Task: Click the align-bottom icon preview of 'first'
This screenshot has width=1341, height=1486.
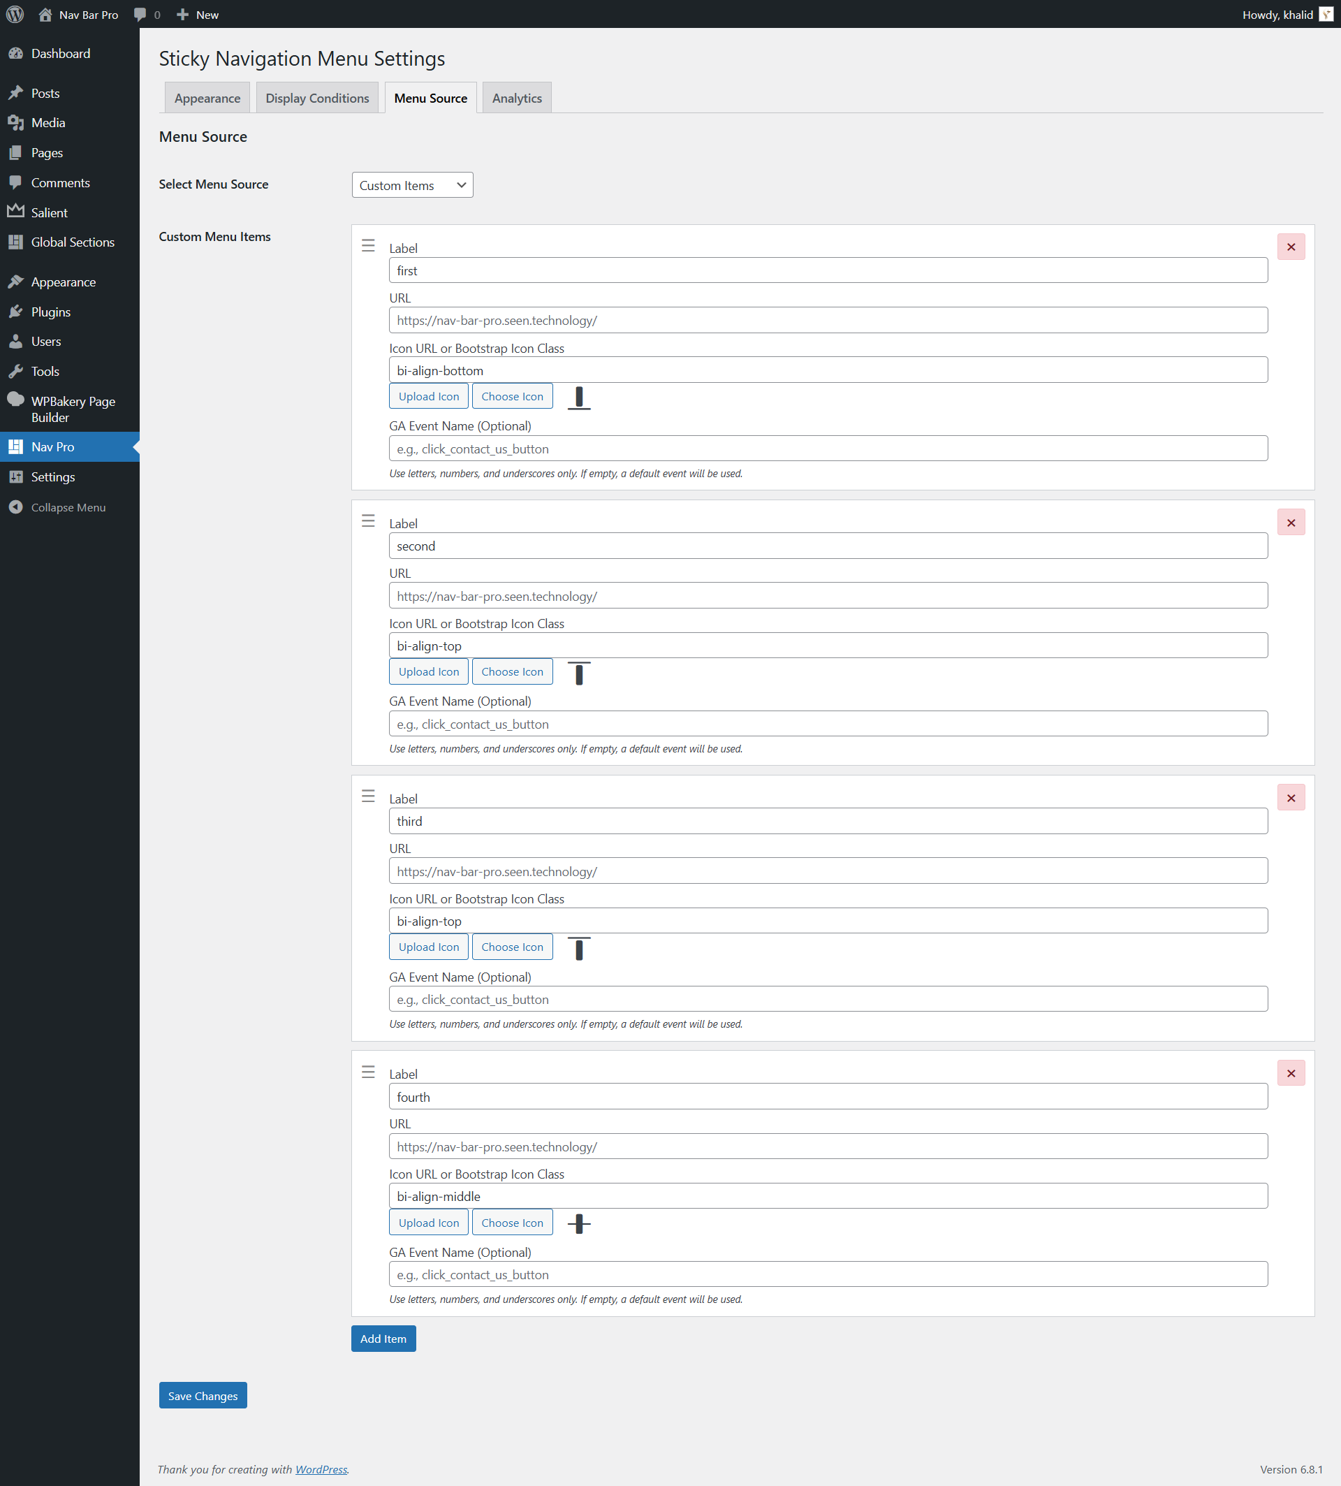Action: tap(579, 398)
